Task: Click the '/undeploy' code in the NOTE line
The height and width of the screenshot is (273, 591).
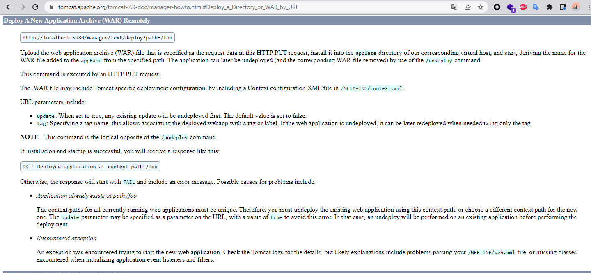Action: click(x=174, y=138)
